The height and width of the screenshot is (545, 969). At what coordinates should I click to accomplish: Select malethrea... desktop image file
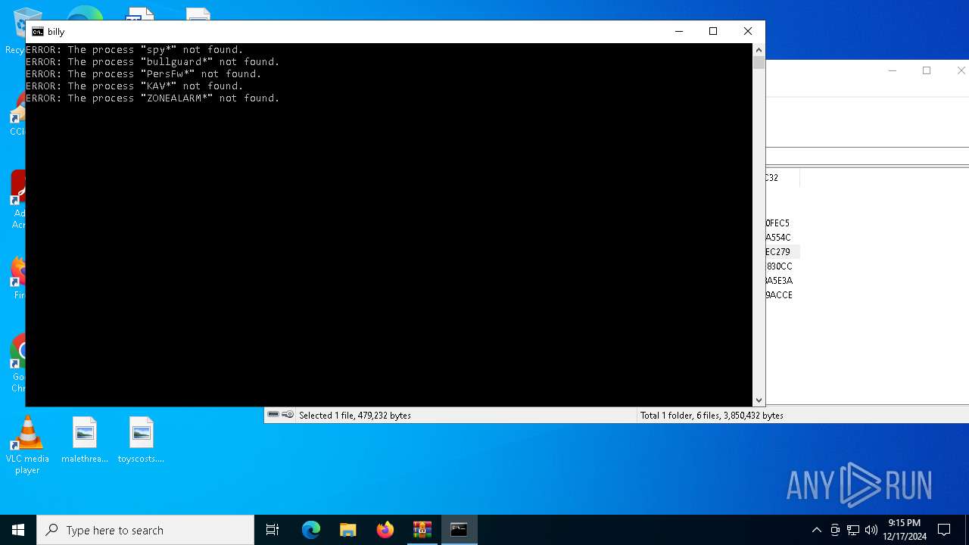85,440
